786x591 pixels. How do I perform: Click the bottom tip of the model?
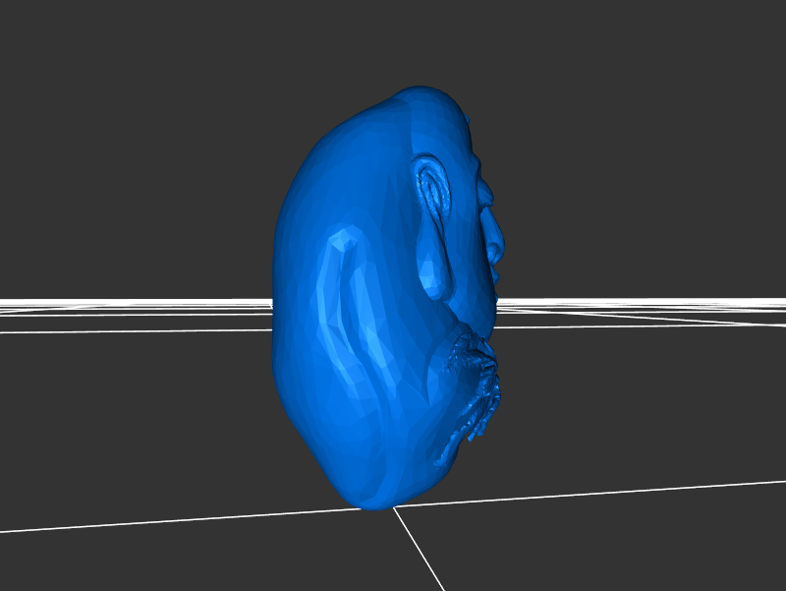click(x=373, y=503)
